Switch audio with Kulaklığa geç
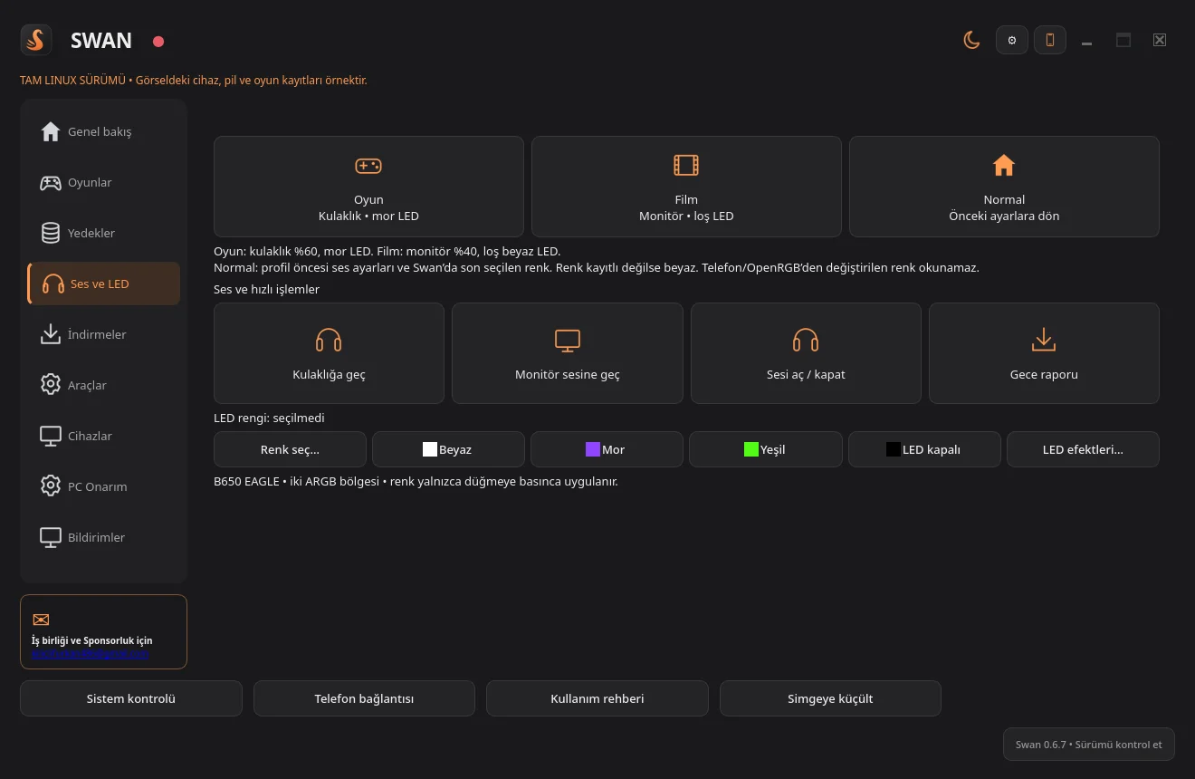Image resolution: width=1195 pixels, height=779 pixels. pyautogui.click(x=329, y=353)
